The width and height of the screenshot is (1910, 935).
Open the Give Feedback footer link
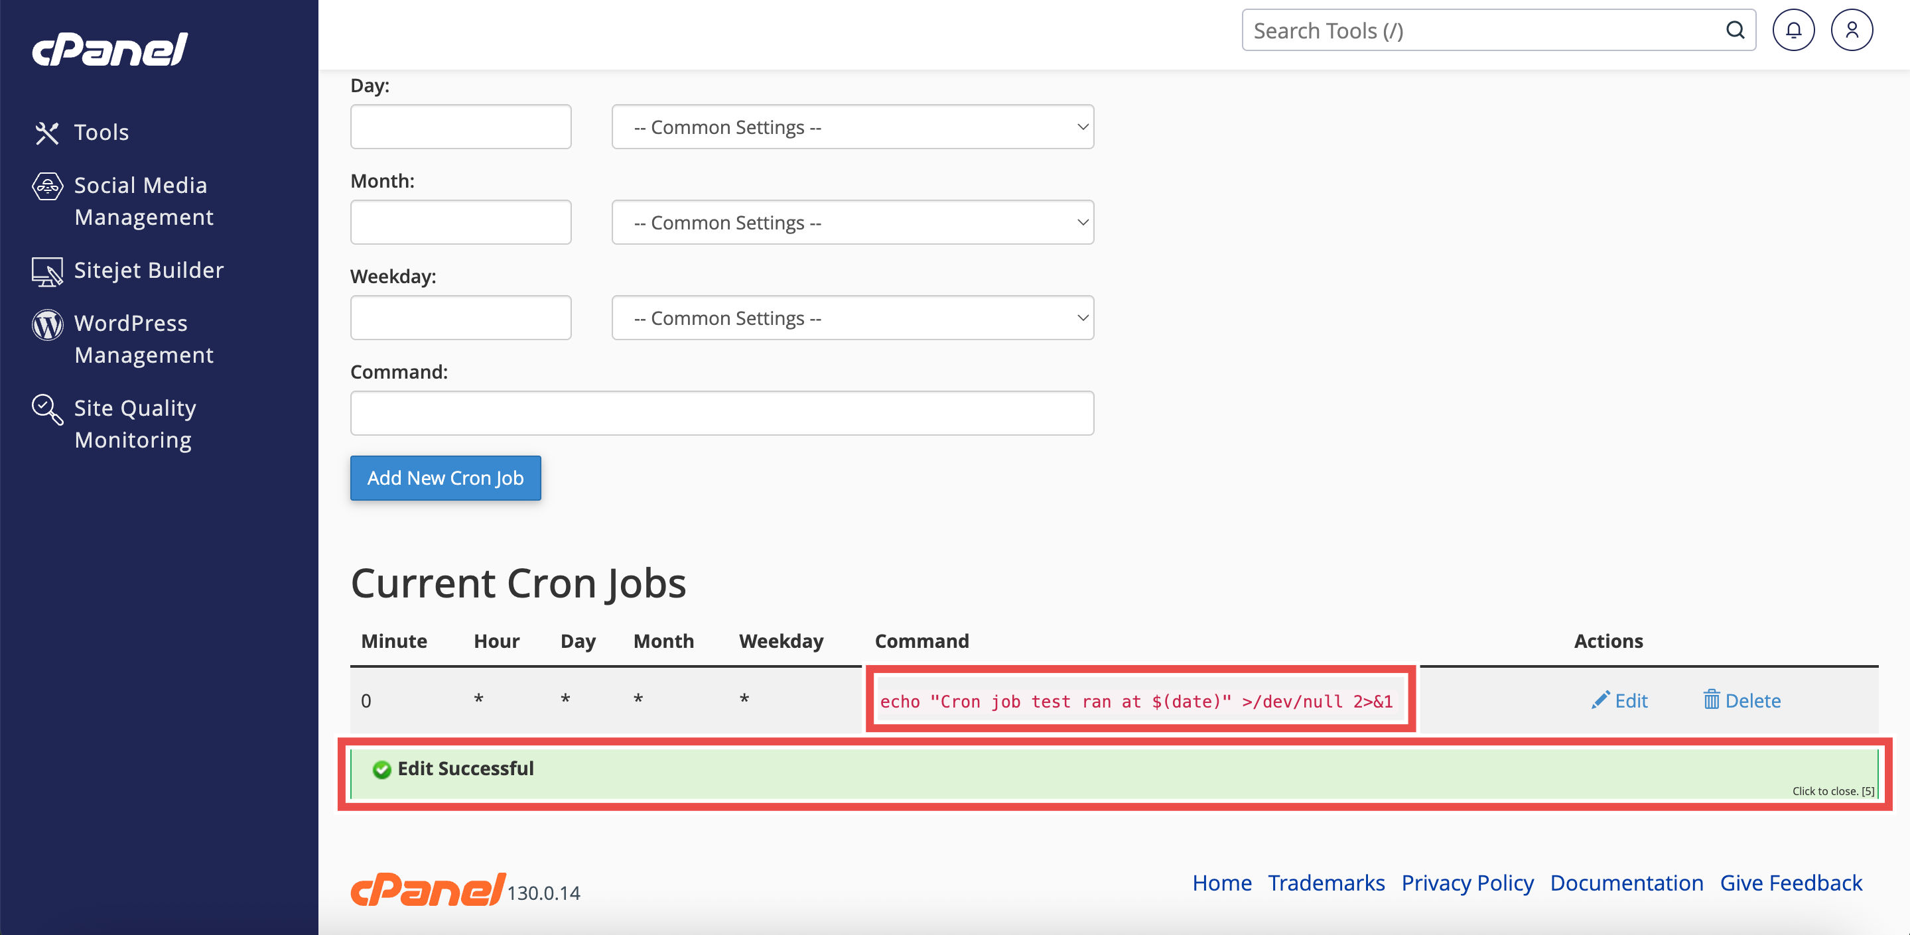pyautogui.click(x=1790, y=883)
